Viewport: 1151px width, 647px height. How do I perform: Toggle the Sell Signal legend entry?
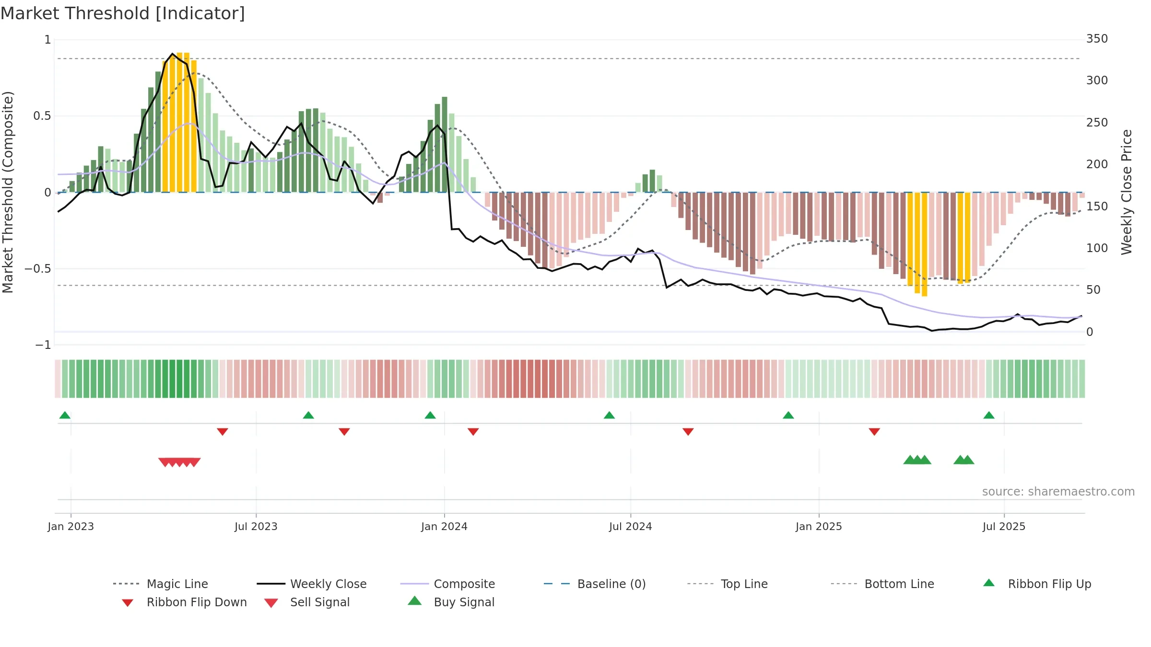(x=307, y=602)
